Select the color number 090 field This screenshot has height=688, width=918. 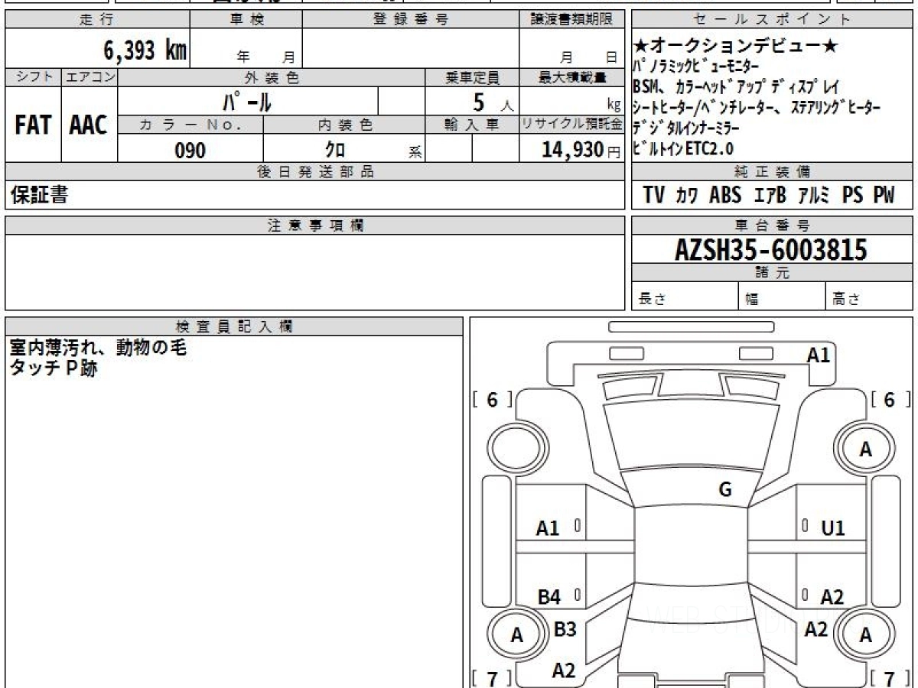click(190, 151)
